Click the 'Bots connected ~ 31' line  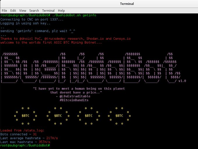click(18, 134)
